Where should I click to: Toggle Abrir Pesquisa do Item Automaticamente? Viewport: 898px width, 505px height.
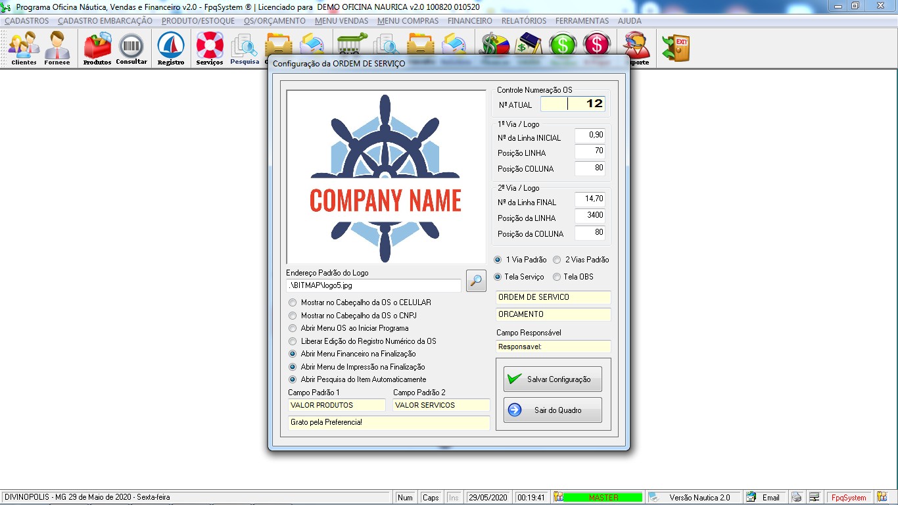click(x=357, y=379)
